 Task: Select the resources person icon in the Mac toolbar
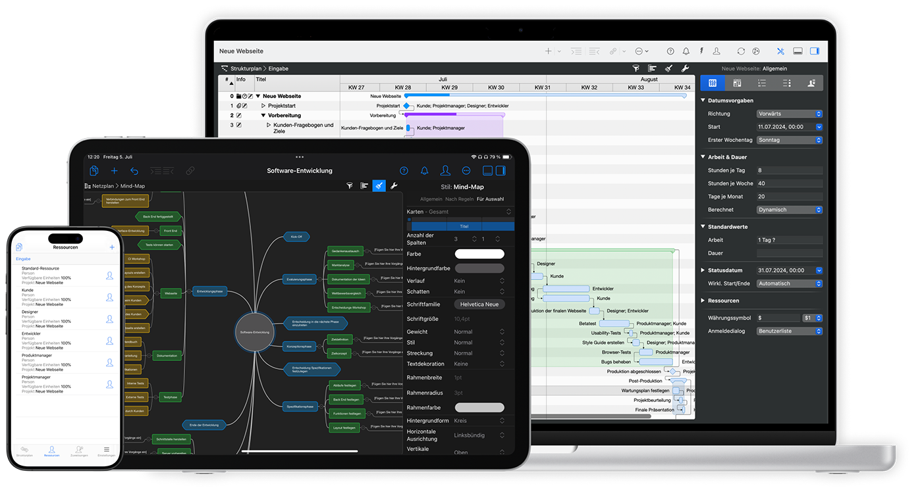point(716,51)
